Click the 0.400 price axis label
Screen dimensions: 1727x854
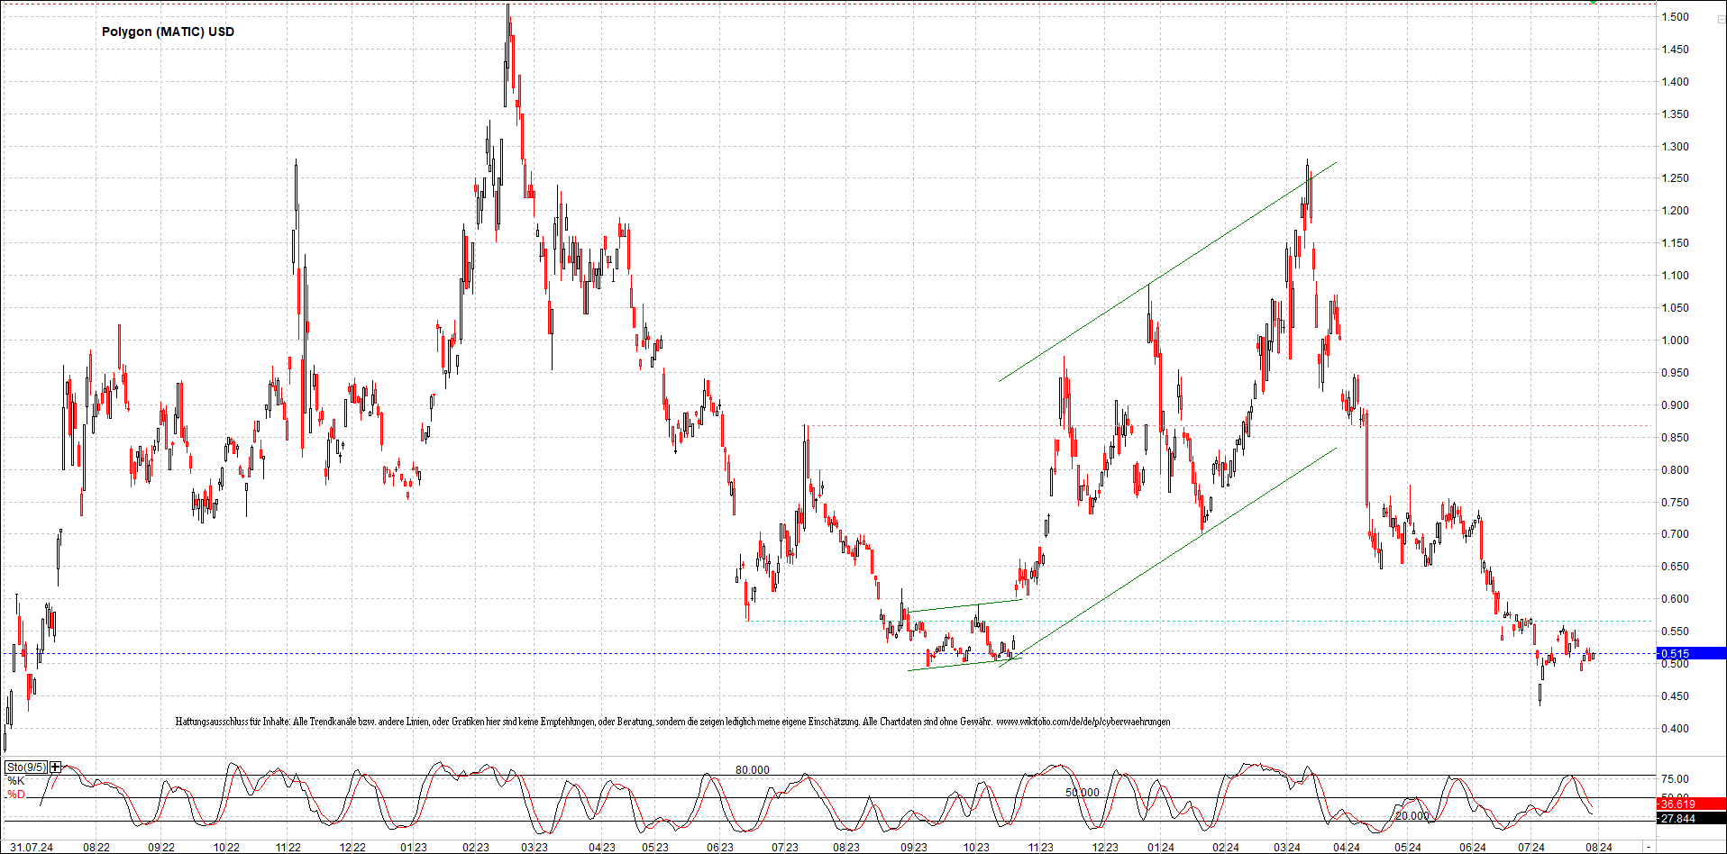coord(1676,729)
